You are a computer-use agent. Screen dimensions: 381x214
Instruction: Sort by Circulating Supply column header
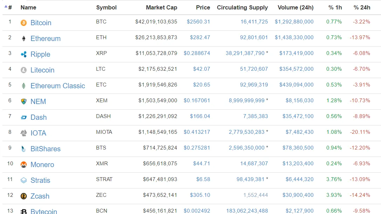pyautogui.click(x=242, y=7)
